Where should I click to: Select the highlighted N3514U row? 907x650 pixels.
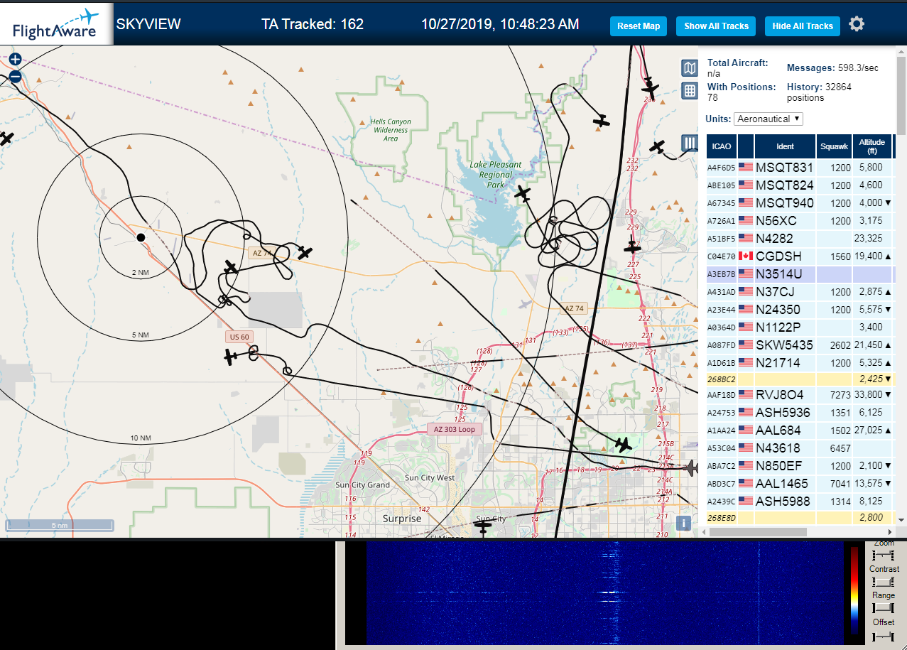pyautogui.click(x=800, y=274)
